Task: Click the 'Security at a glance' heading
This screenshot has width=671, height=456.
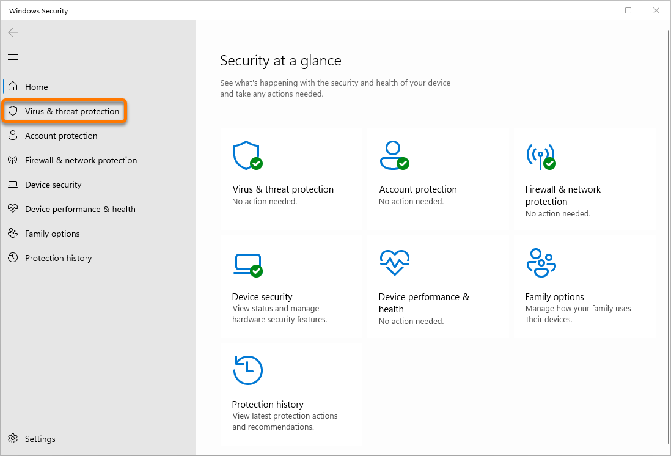Action: (280, 61)
